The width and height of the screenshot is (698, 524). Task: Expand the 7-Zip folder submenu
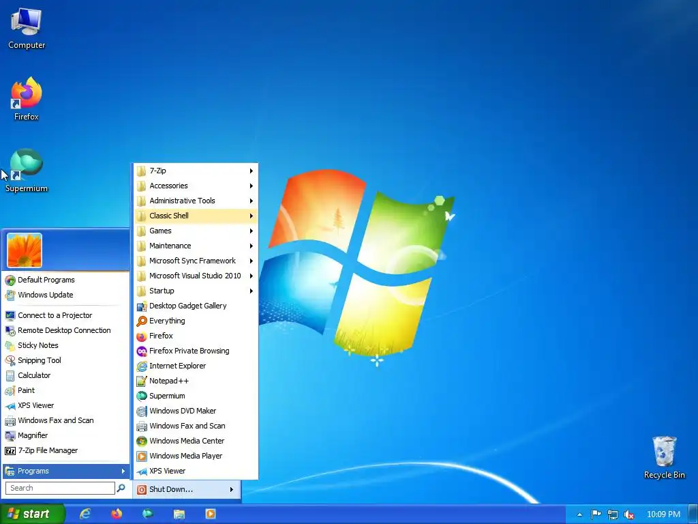(196, 171)
